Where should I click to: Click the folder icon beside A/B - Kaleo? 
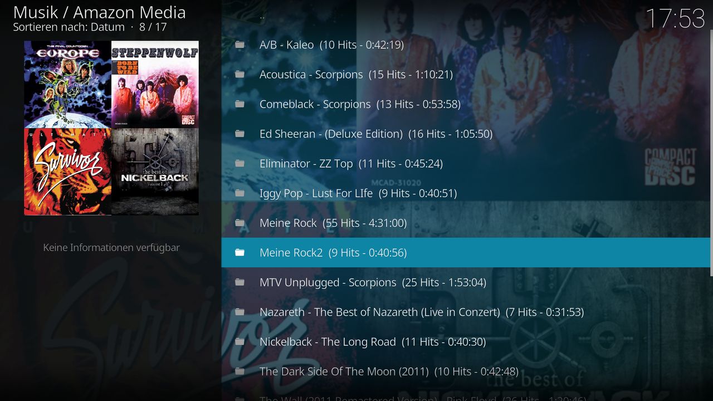pos(240,45)
